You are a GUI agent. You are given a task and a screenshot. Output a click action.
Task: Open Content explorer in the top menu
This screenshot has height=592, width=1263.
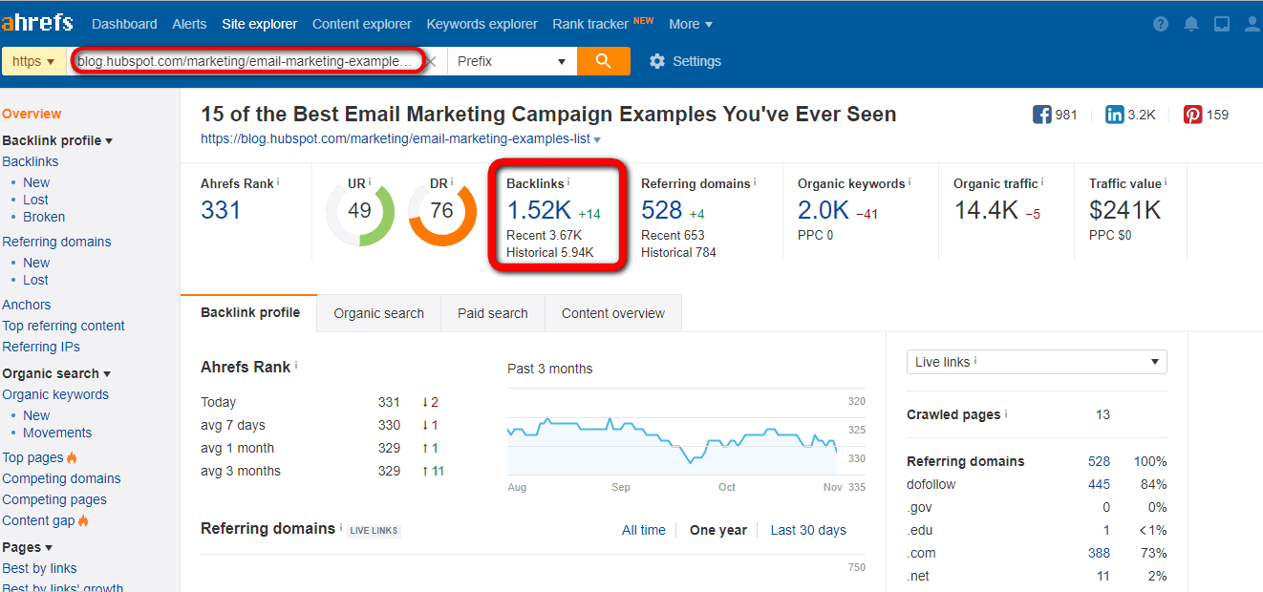pyautogui.click(x=362, y=24)
